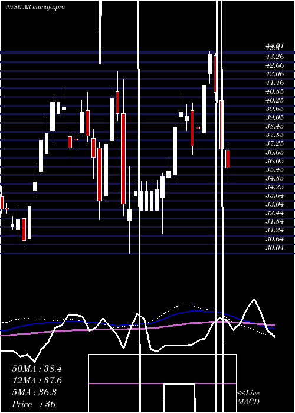Click the 32.44 price axis label

(x=275, y=213)
